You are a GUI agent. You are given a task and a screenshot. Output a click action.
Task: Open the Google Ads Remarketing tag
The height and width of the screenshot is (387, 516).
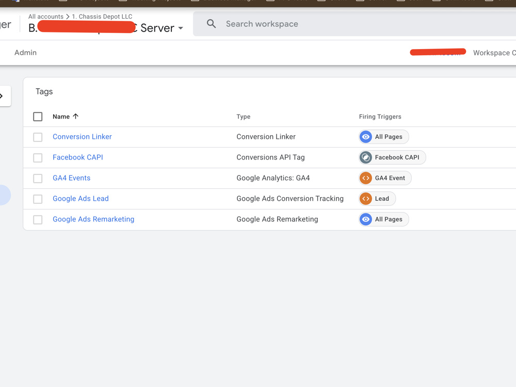tap(93, 219)
